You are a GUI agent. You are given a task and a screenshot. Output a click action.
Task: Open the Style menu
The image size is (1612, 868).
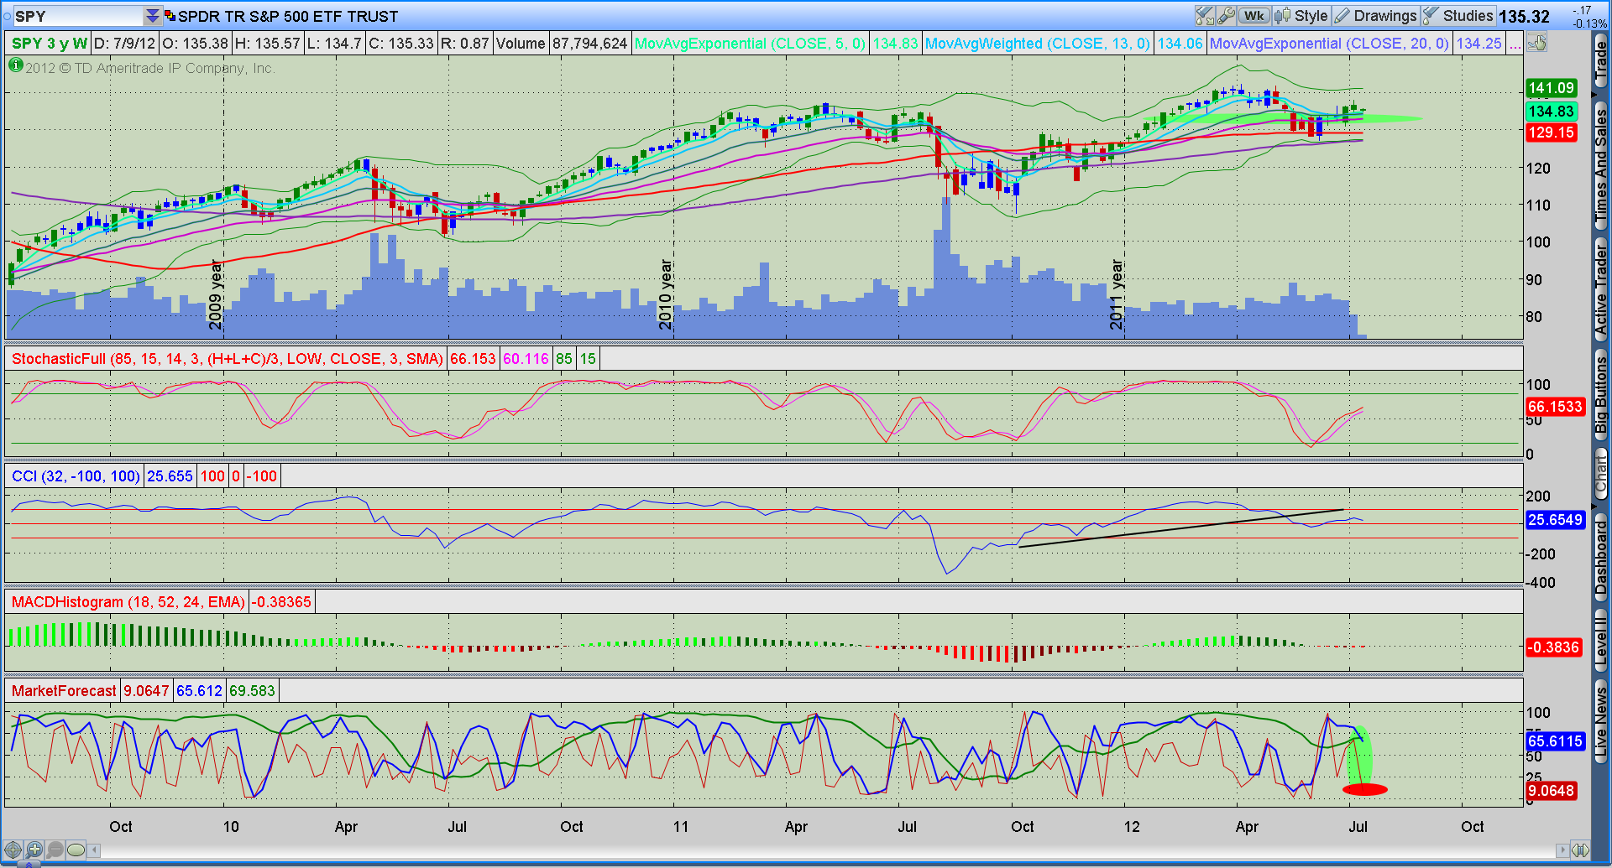1301,16
